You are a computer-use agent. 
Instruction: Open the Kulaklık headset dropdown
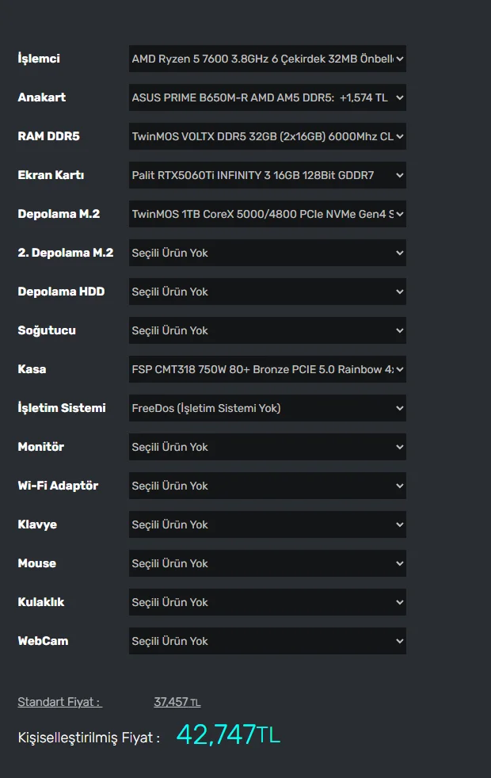(268, 602)
